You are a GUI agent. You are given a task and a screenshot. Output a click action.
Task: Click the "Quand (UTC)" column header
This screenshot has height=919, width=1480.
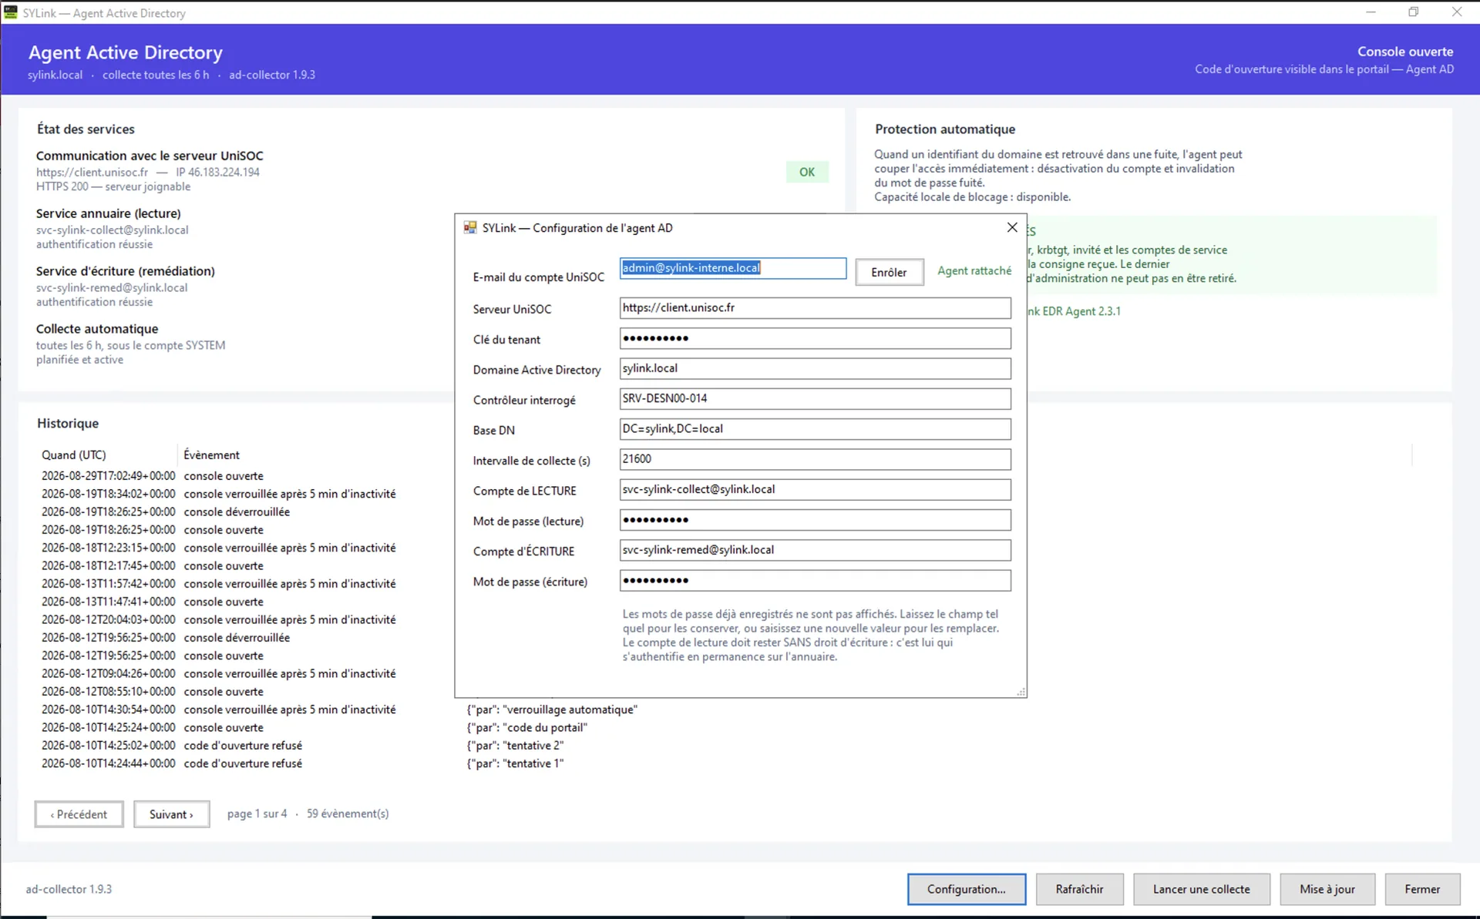pyautogui.click(x=74, y=454)
